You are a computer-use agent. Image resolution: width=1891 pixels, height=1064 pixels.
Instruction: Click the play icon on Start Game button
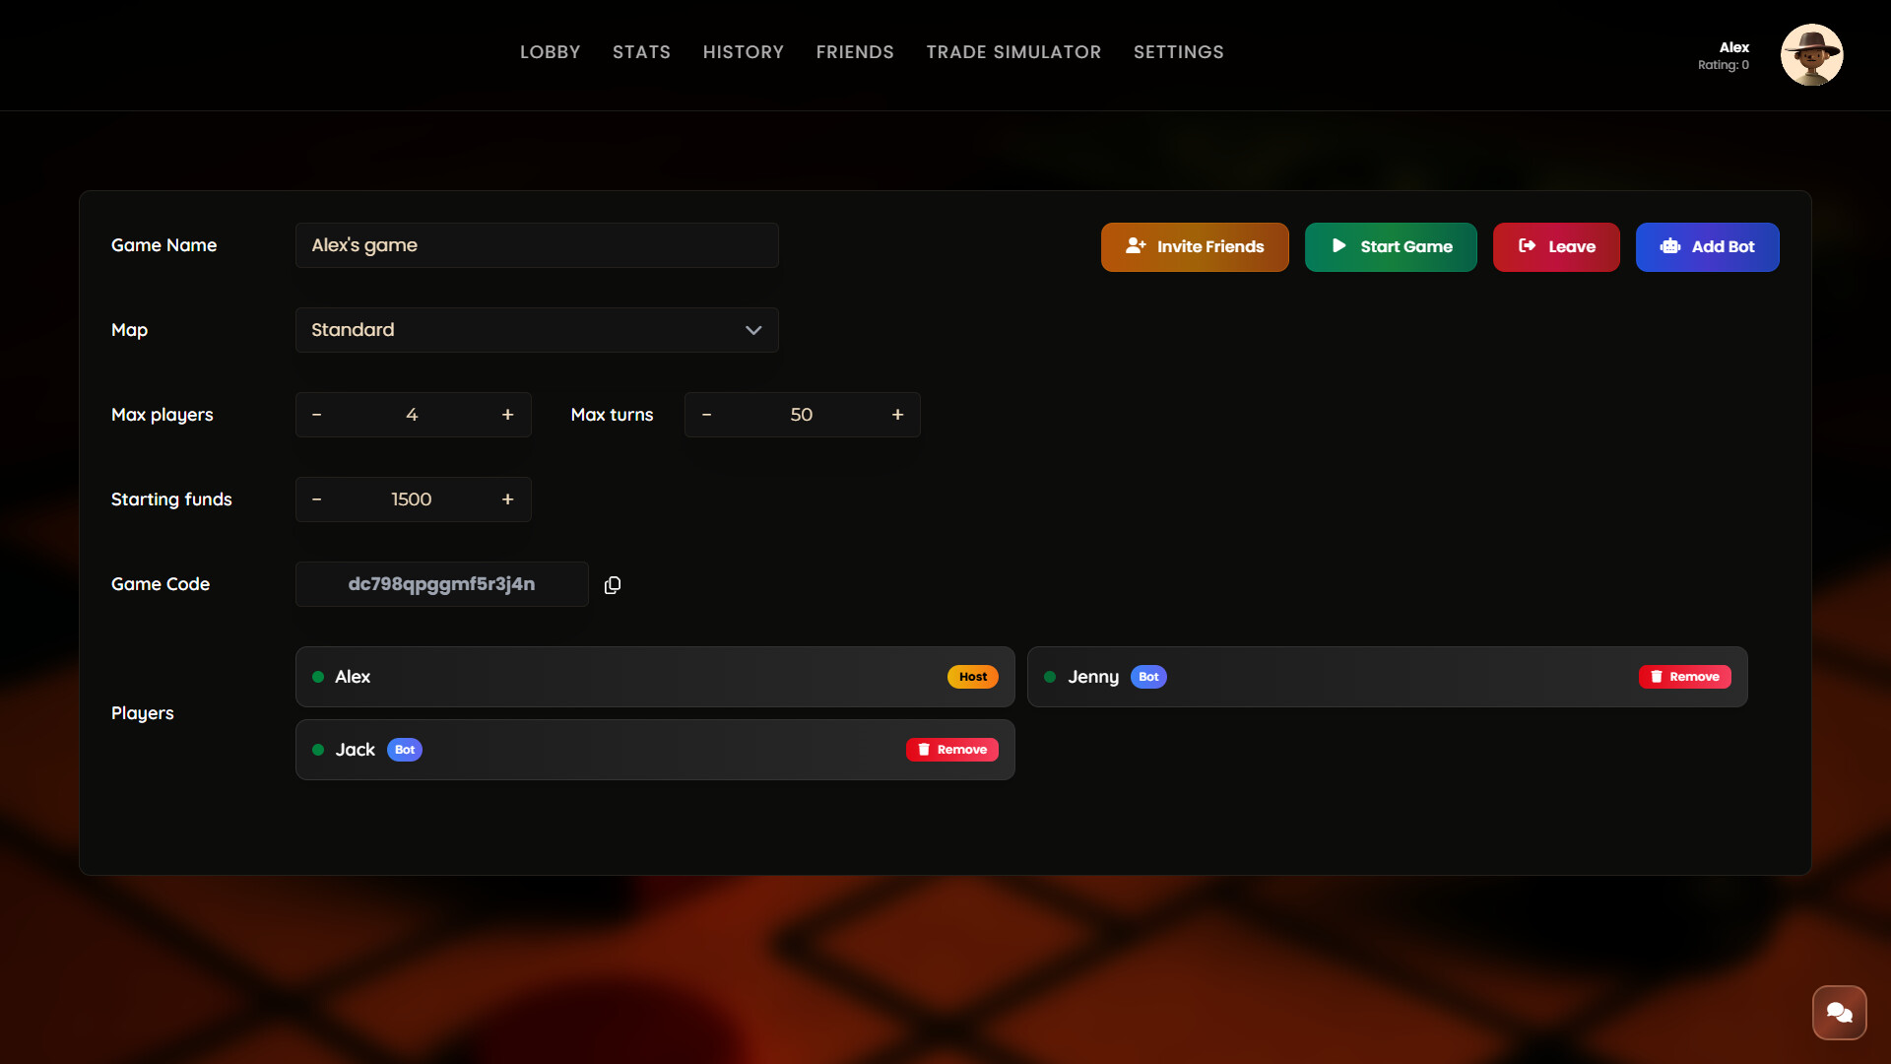(1337, 246)
